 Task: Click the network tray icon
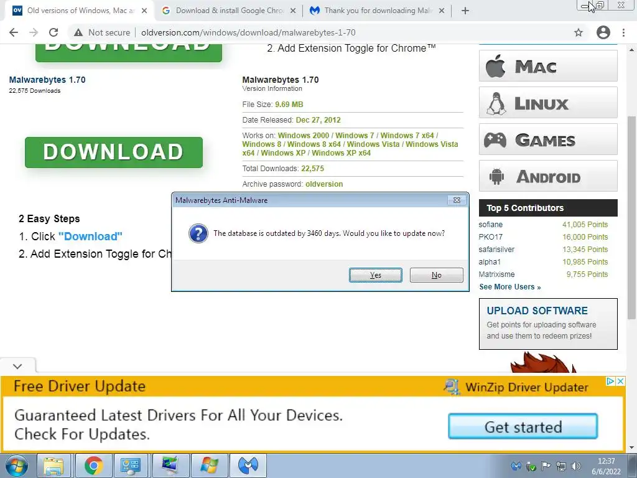click(561, 466)
